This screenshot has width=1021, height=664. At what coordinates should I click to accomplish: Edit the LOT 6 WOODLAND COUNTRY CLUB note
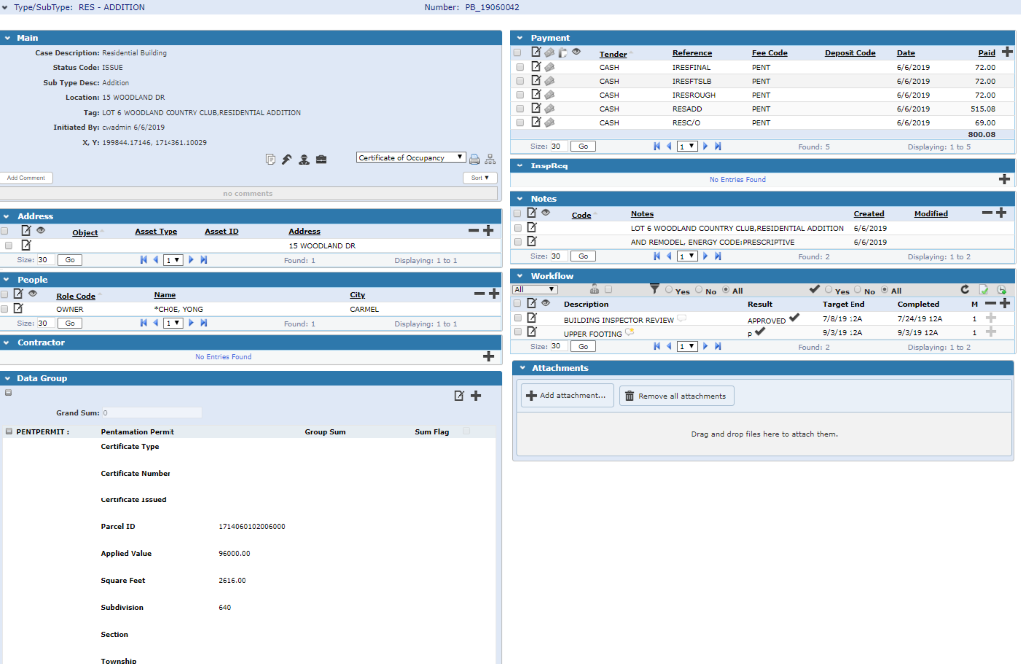[532, 228]
